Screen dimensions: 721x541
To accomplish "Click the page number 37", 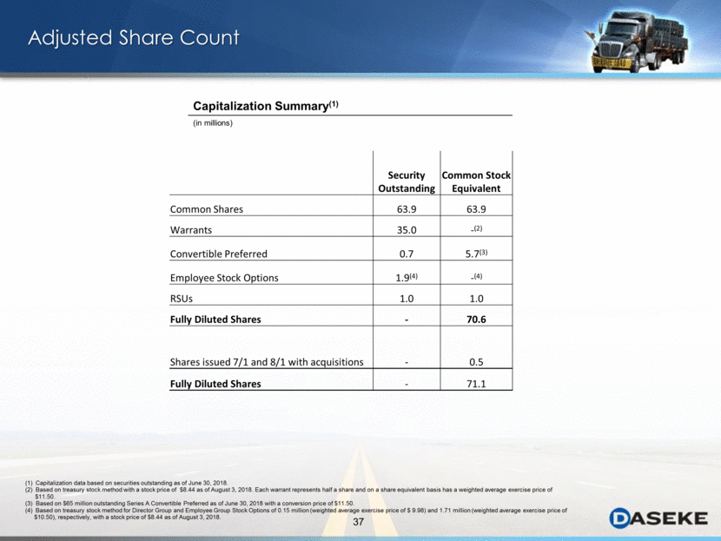I will [x=358, y=522].
